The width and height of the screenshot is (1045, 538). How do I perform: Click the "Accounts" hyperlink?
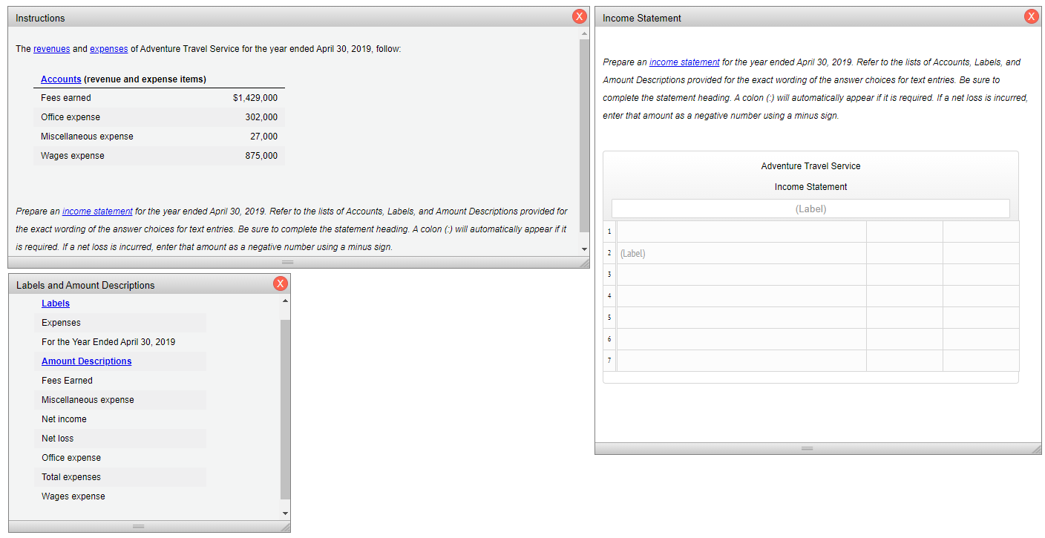click(61, 79)
